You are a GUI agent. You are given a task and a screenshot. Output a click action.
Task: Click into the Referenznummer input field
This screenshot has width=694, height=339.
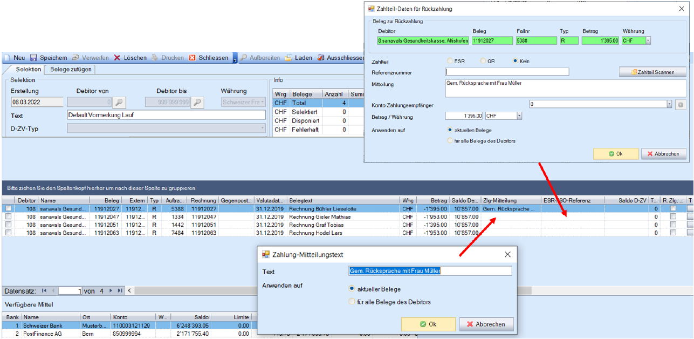507,72
